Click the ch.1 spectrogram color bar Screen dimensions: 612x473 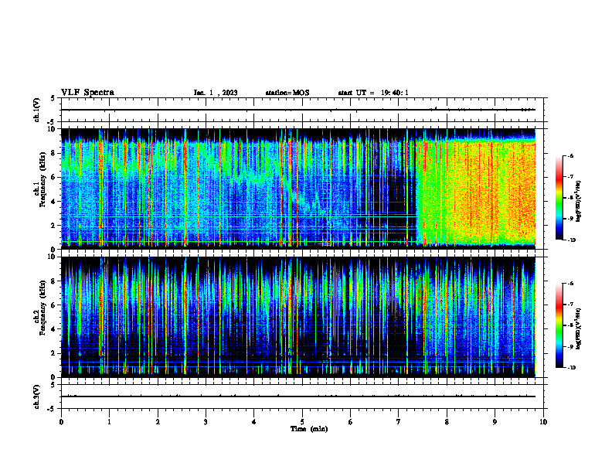pos(559,198)
